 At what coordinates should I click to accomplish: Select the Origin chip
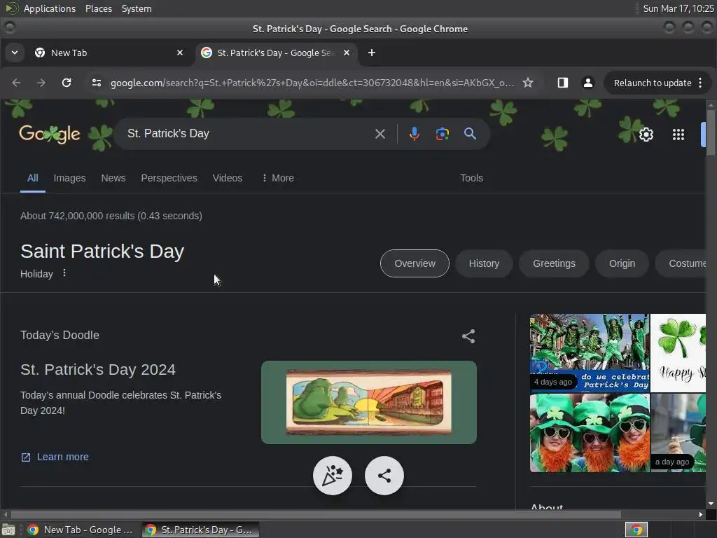click(622, 263)
